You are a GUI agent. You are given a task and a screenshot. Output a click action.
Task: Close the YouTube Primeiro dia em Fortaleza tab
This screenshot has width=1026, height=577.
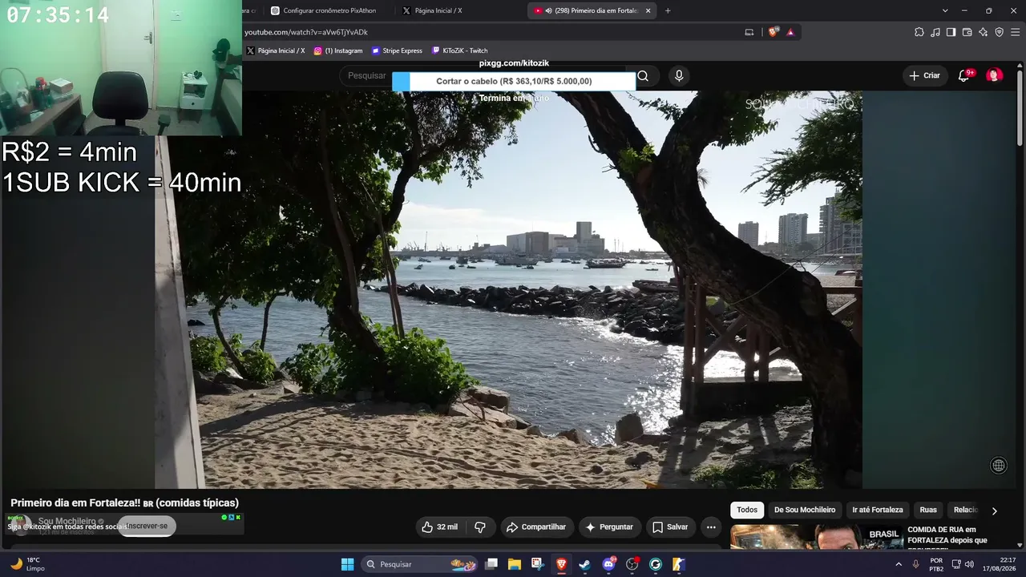click(x=648, y=10)
